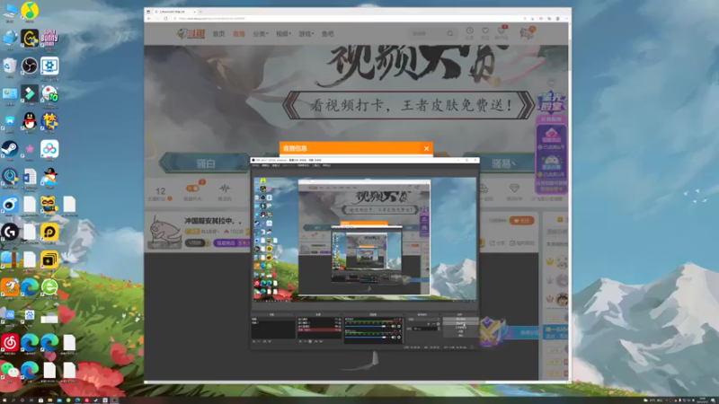
Task: Open the QQ Music desktop shortcut
Action: click(x=30, y=11)
